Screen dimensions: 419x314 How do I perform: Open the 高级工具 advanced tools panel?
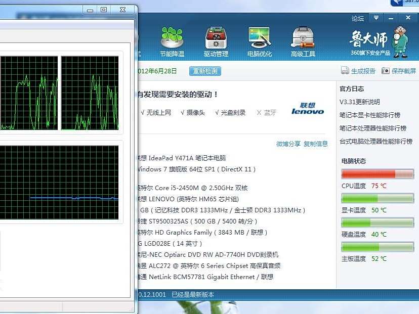tap(302, 38)
